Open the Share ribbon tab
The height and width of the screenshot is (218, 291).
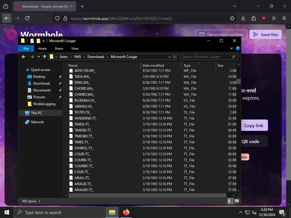pyautogui.click(x=59, y=48)
